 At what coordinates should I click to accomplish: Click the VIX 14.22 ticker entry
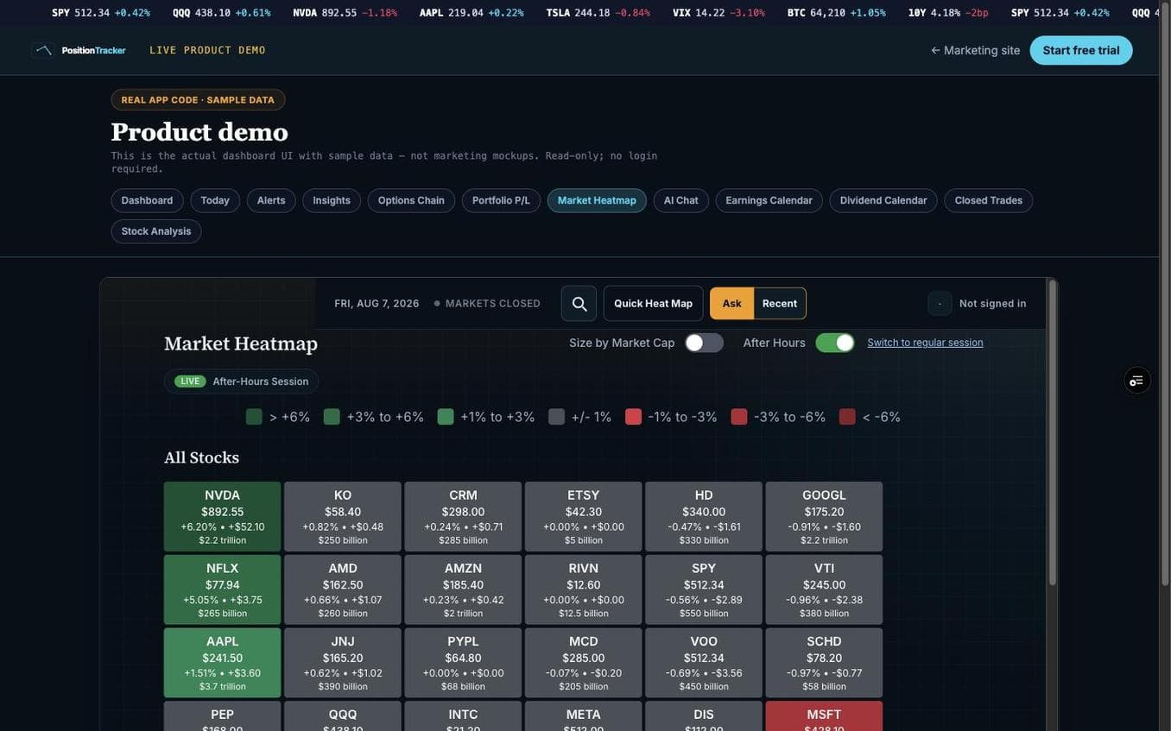click(x=718, y=13)
